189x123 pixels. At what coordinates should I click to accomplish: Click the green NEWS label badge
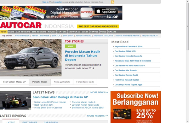pyautogui.click(x=70, y=46)
